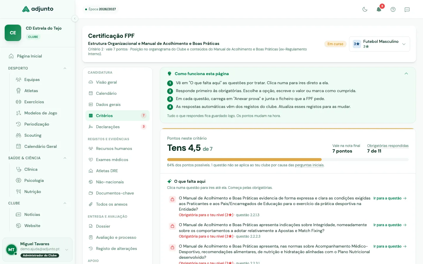Viewport: 423px width, 264px height.
Task: Click the Atletas DRE house icon
Action: [91, 171]
